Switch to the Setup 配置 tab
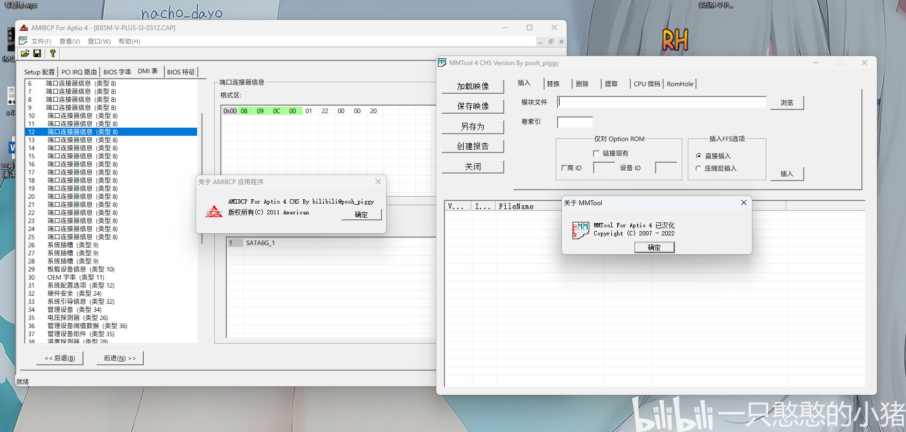Screen dimensions: 906x432 coord(39,72)
